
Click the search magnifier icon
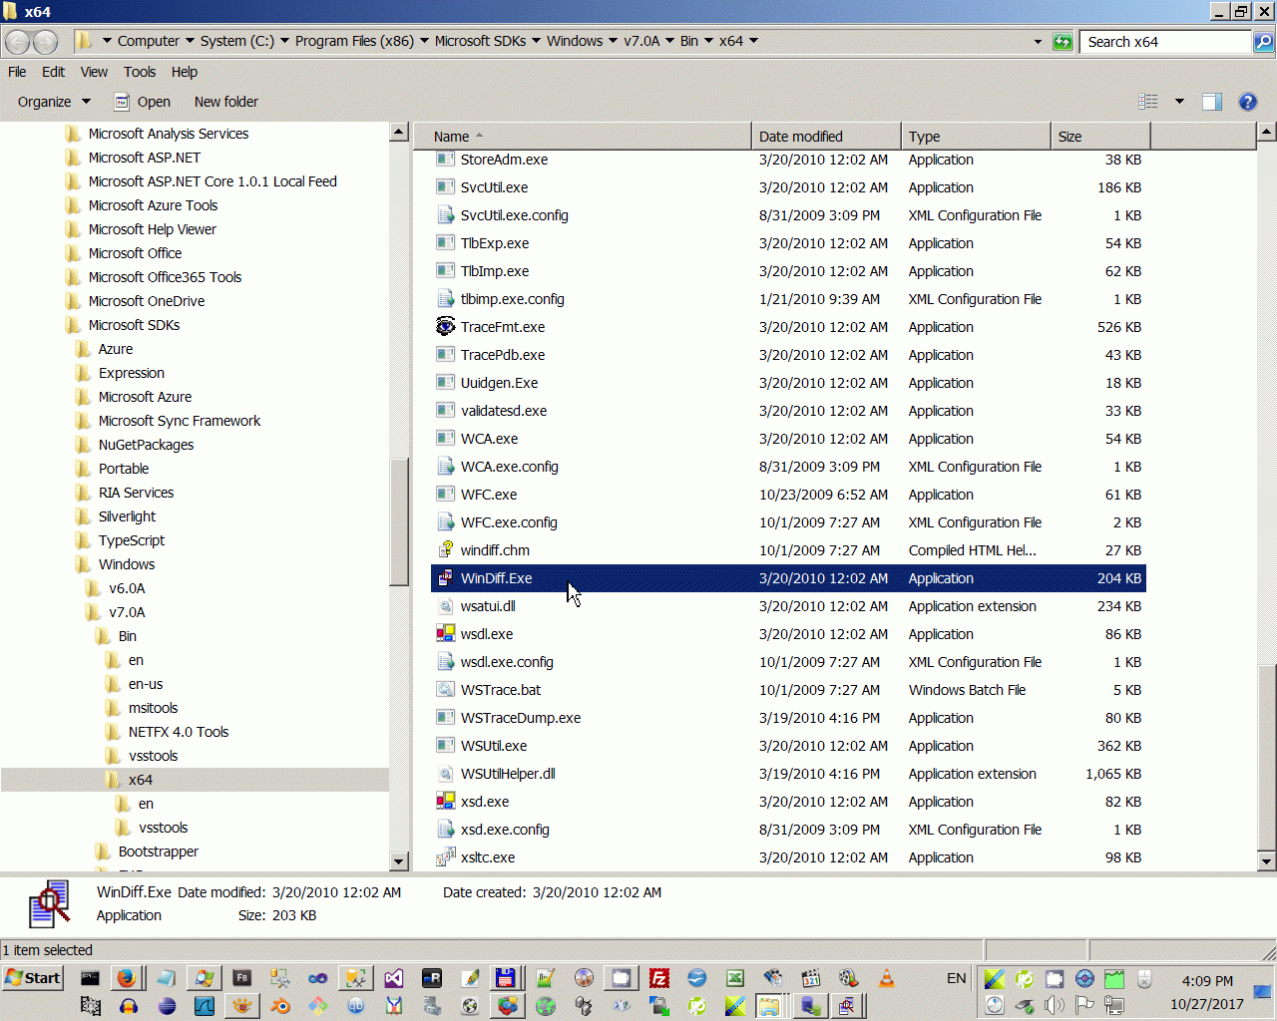1263,42
